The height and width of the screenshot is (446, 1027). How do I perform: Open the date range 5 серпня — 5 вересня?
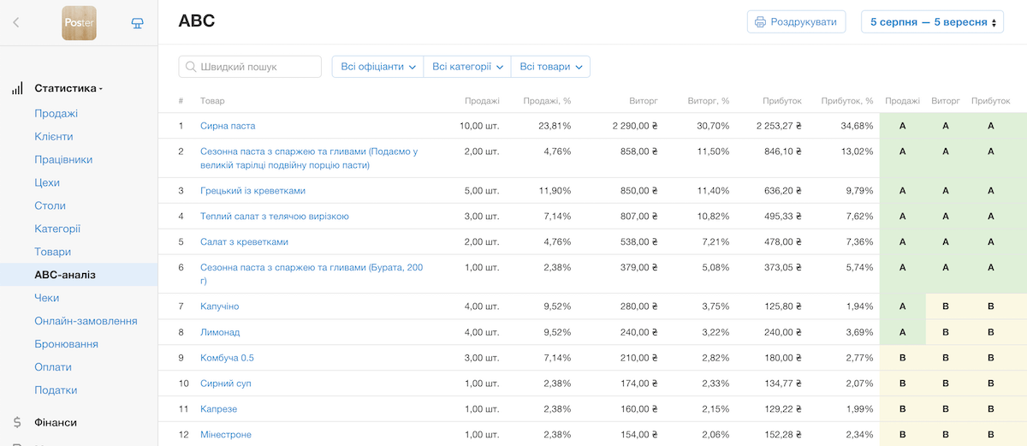pyautogui.click(x=931, y=22)
